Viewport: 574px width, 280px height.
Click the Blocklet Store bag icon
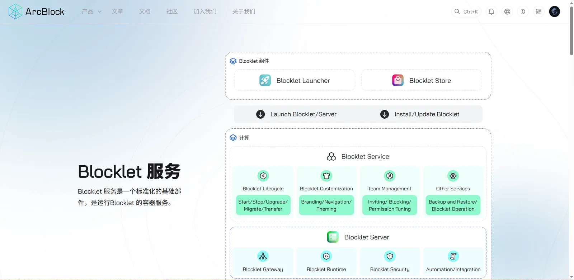[x=398, y=80]
